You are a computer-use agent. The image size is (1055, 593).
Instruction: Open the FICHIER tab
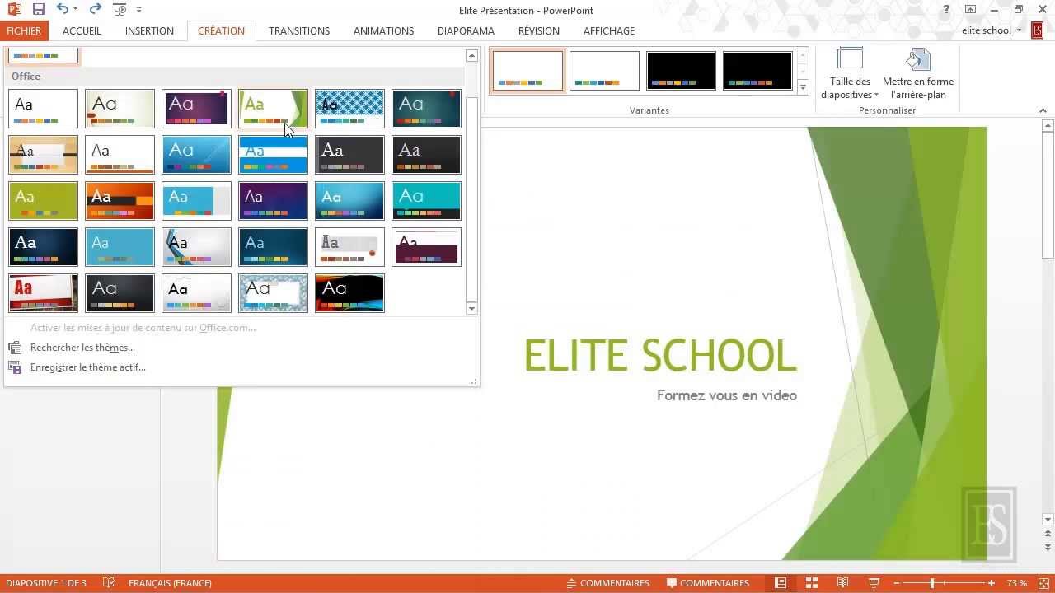24,30
